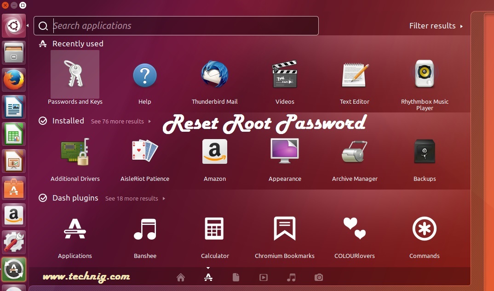Screen dimensions: 494x291
Task: Switch to the Photos lens
Action: tap(318, 277)
